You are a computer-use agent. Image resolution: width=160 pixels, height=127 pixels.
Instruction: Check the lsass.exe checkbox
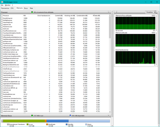click(2, 92)
